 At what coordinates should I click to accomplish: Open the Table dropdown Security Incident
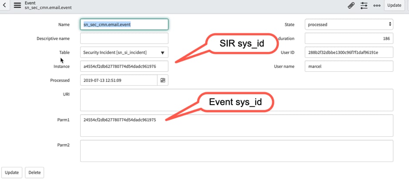124,52
